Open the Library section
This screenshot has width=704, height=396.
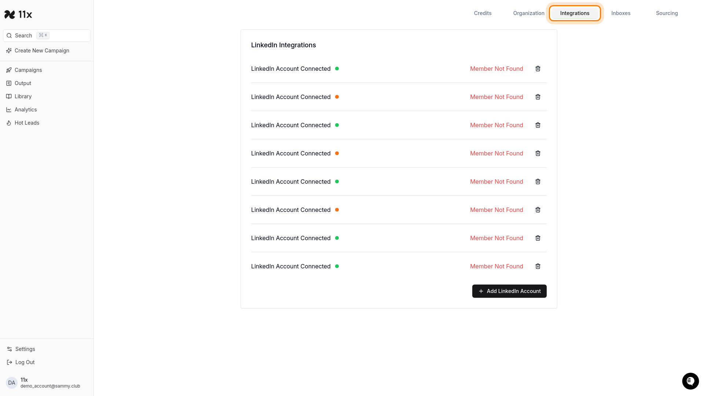[x=47, y=96]
